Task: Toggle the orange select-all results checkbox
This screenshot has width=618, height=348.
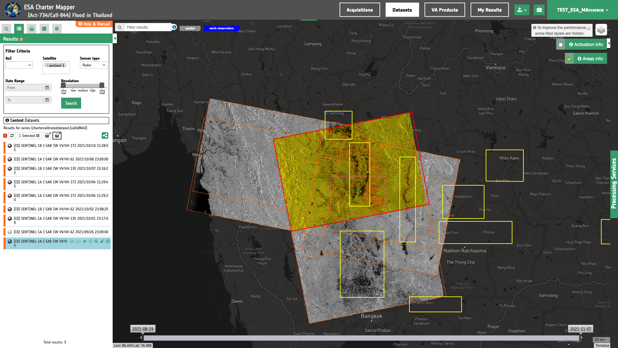Action: click(5, 136)
